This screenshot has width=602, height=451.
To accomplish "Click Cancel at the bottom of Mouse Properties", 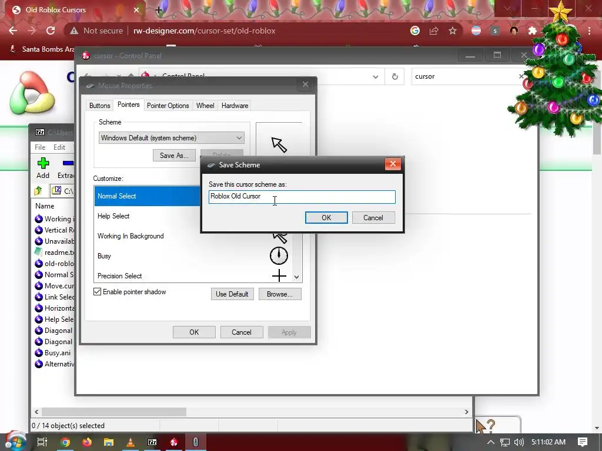I will (242, 332).
